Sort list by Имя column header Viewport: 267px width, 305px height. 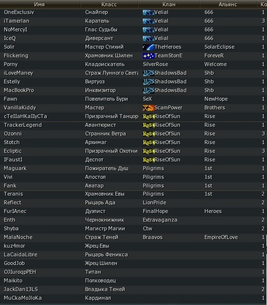pos(39,4)
